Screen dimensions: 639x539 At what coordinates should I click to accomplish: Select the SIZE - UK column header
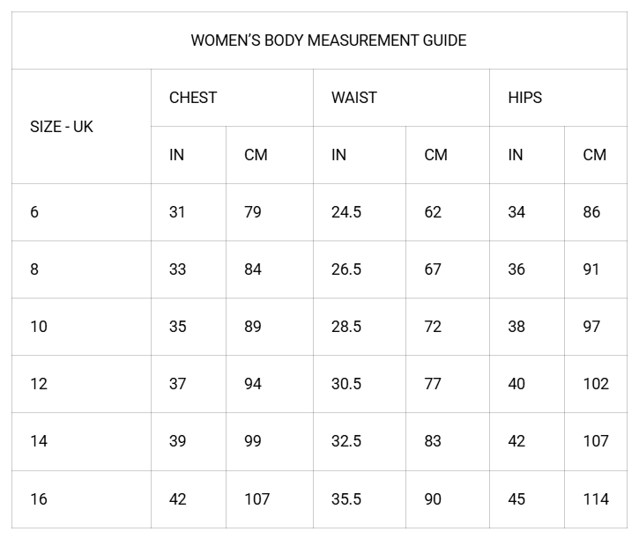pyautogui.click(x=62, y=127)
